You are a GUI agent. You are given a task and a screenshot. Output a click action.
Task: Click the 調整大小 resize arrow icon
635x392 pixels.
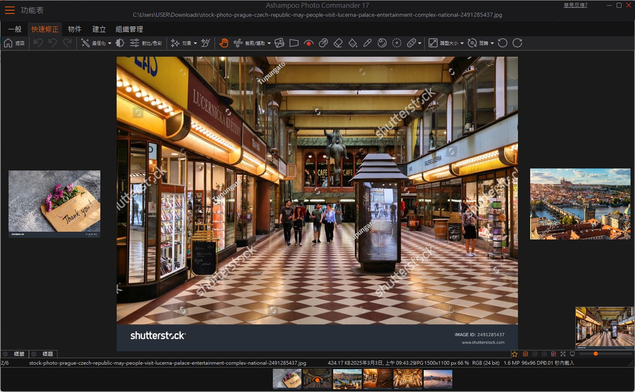433,43
